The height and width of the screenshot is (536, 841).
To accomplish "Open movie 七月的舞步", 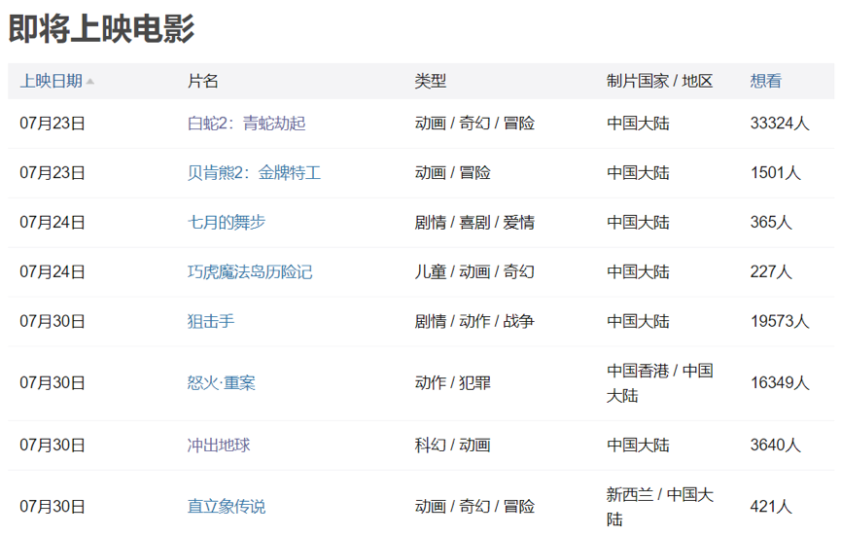I will pyautogui.click(x=227, y=222).
